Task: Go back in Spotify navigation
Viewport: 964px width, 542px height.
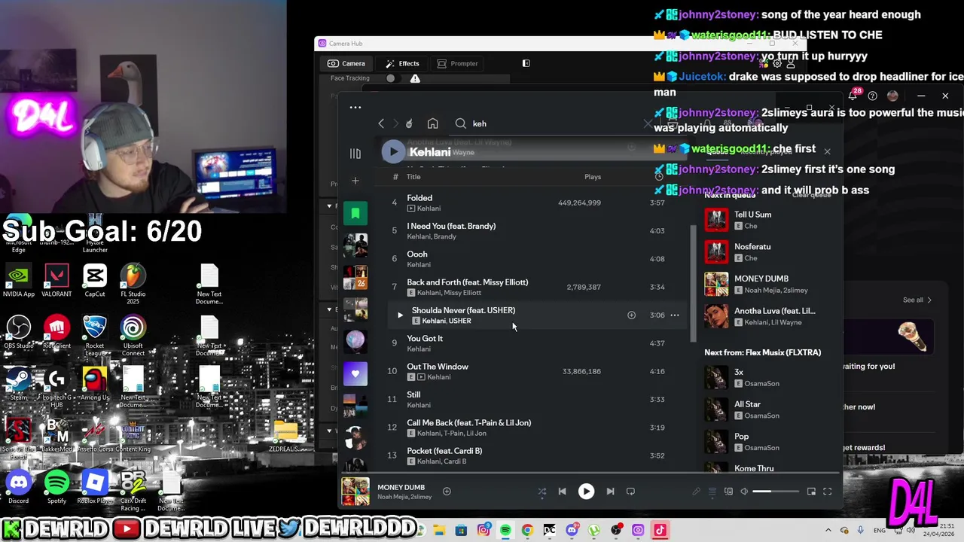Action: click(x=381, y=123)
